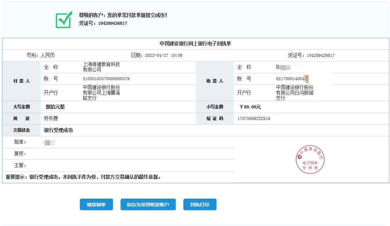Click the 制单 row label
This screenshot has height=226, width=390.
(20, 142)
